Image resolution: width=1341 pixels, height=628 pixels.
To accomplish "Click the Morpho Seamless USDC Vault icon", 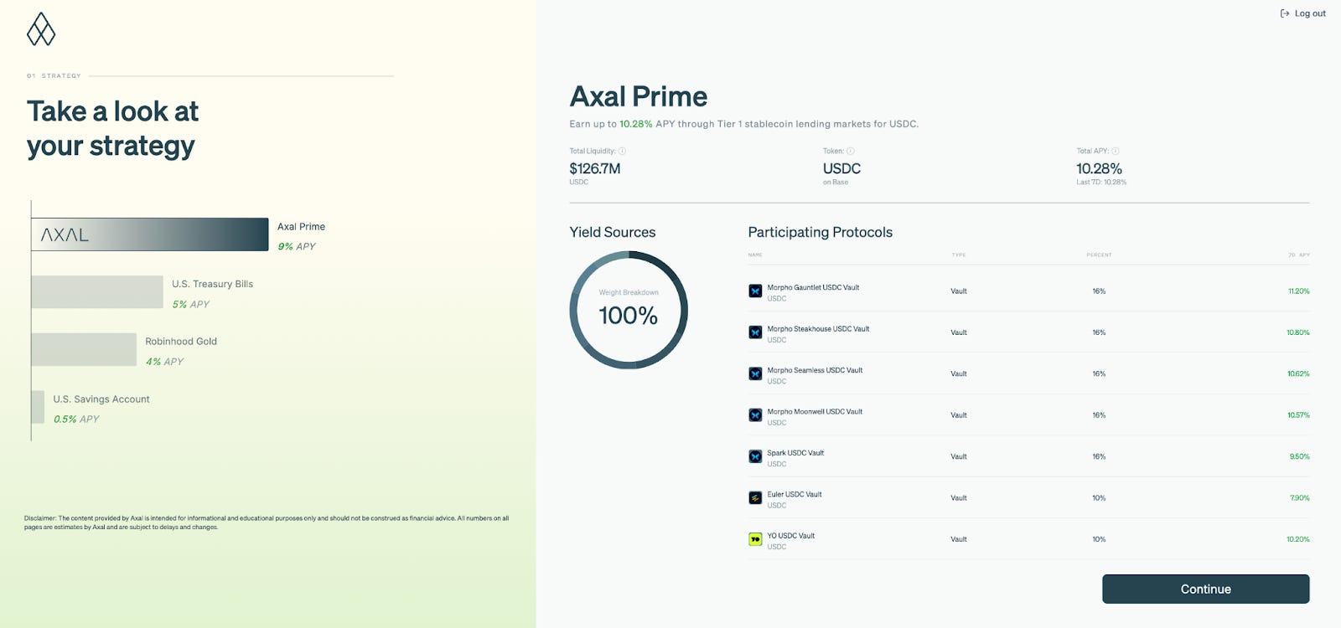I will point(755,373).
